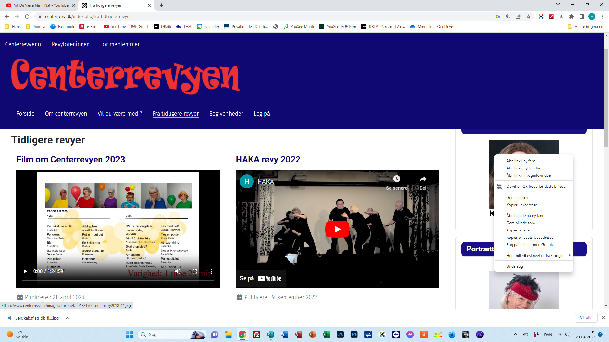609x342 pixels.
Task: Open the side panel icon in toolbar
Action: point(582,16)
